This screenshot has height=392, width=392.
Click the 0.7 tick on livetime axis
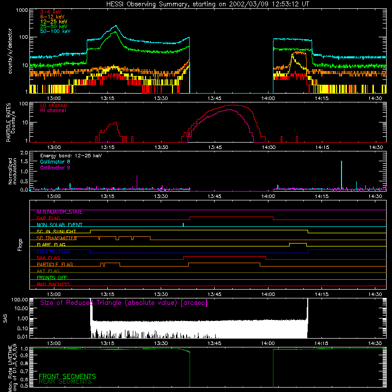24,371
